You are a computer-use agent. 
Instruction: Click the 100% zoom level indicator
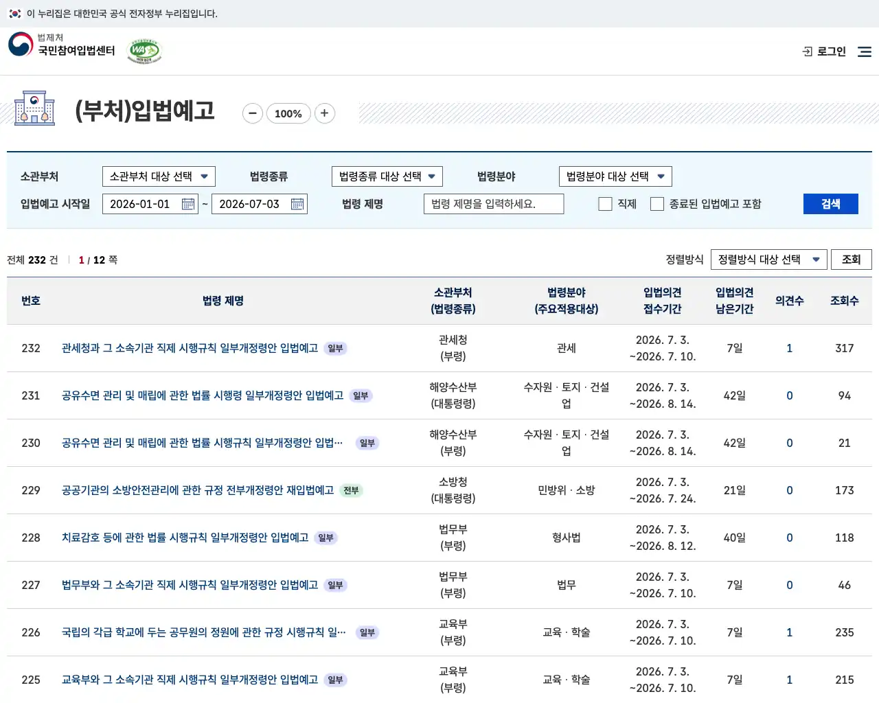(288, 113)
